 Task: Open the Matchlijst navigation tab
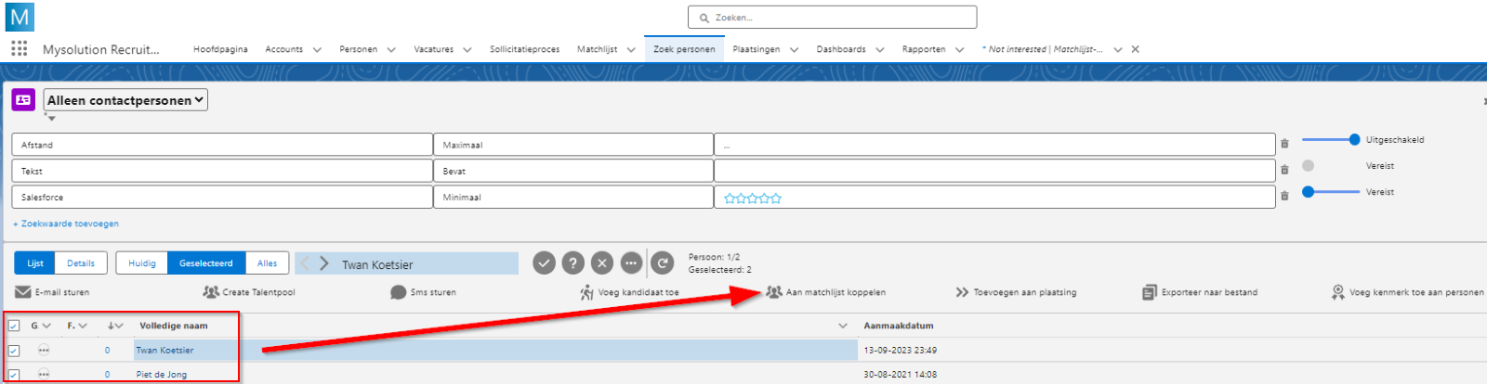(x=597, y=49)
